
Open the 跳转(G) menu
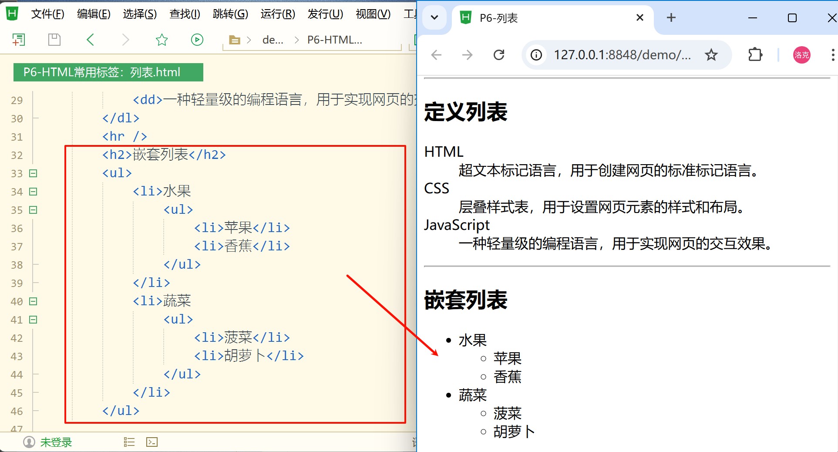(x=230, y=14)
